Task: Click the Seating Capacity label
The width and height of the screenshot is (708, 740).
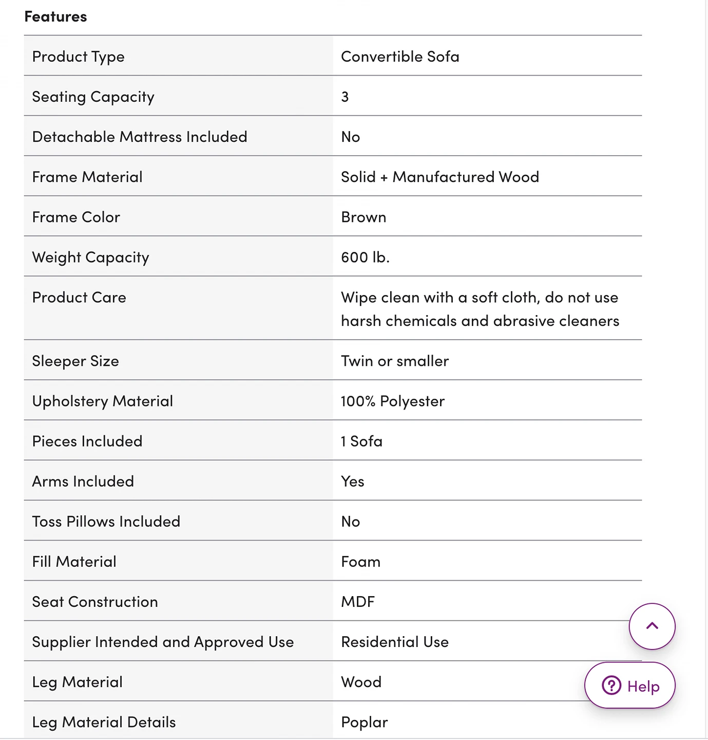Action: [x=93, y=97]
